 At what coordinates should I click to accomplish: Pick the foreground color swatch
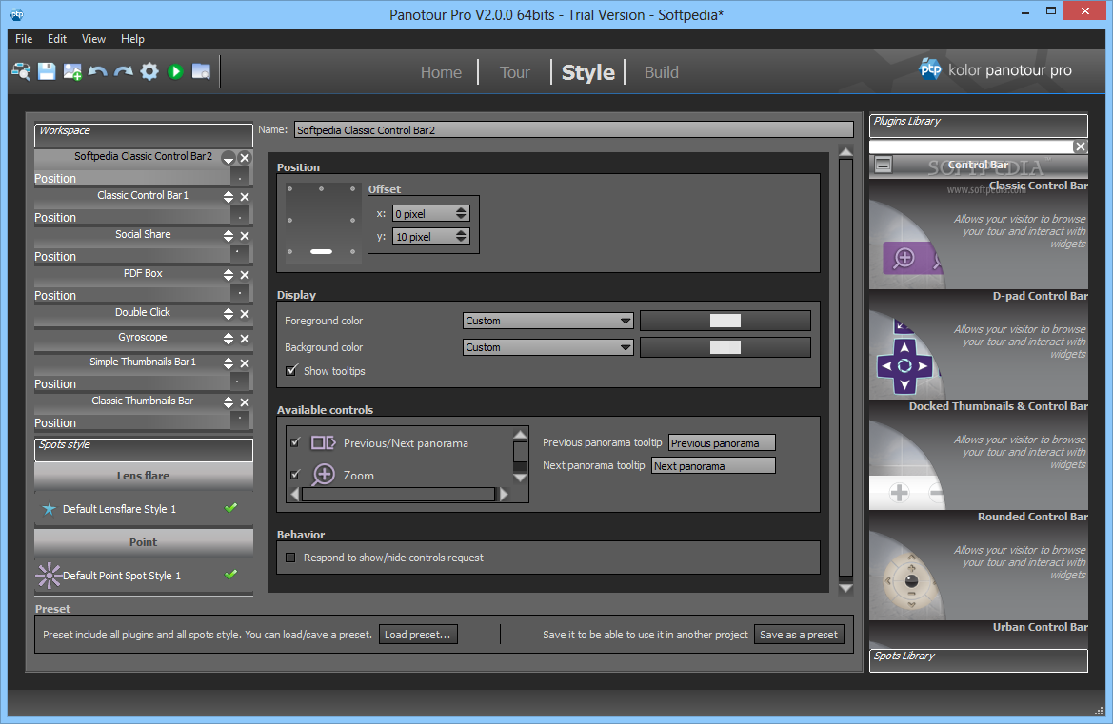coord(725,321)
